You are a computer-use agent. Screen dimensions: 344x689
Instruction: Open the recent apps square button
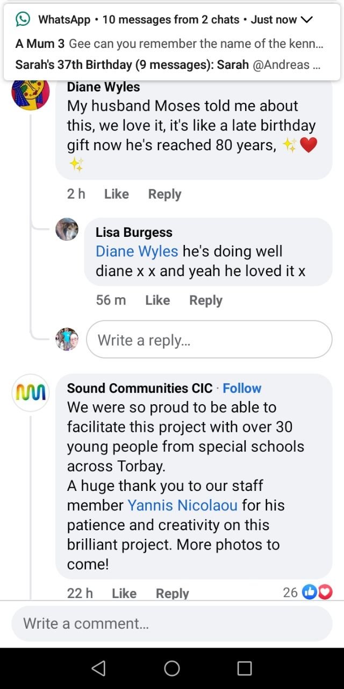point(245,669)
